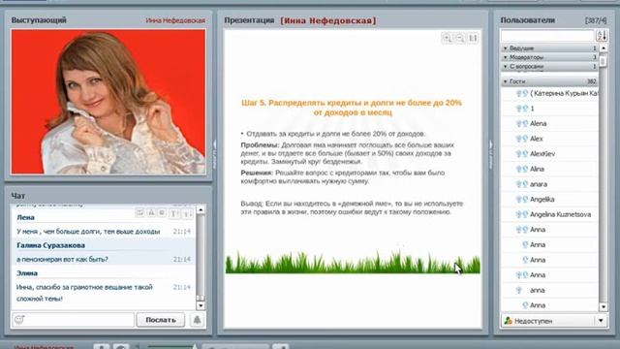Click the letter A icon in chat toolbar

click(151, 213)
